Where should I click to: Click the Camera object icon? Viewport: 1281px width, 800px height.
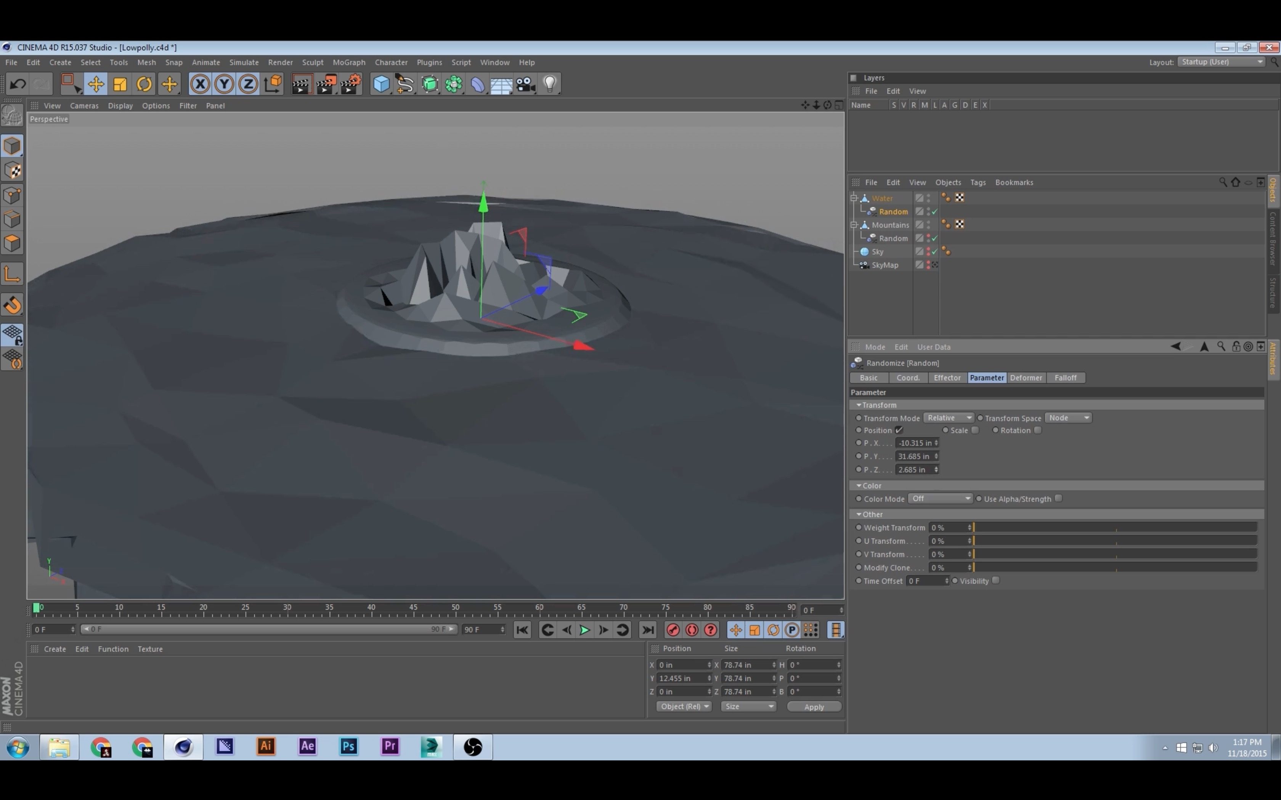click(x=526, y=84)
